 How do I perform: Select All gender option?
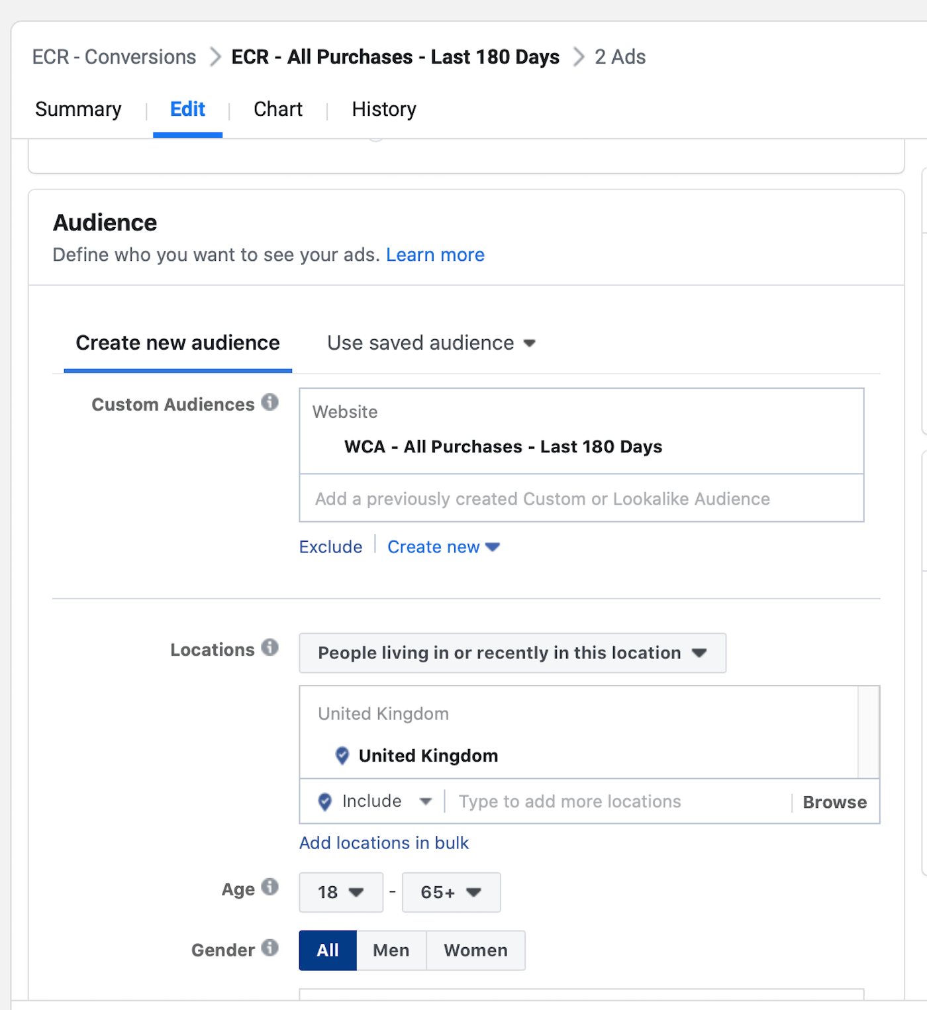point(328,950)
